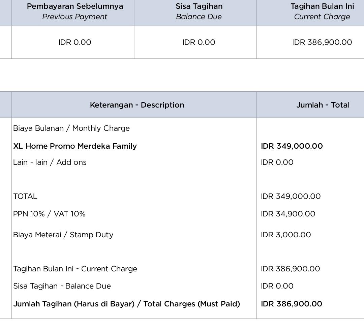364x328 pixels.
Task: Click the Sisa Tagihan Balance Due column header
Action: coord(199,11)
